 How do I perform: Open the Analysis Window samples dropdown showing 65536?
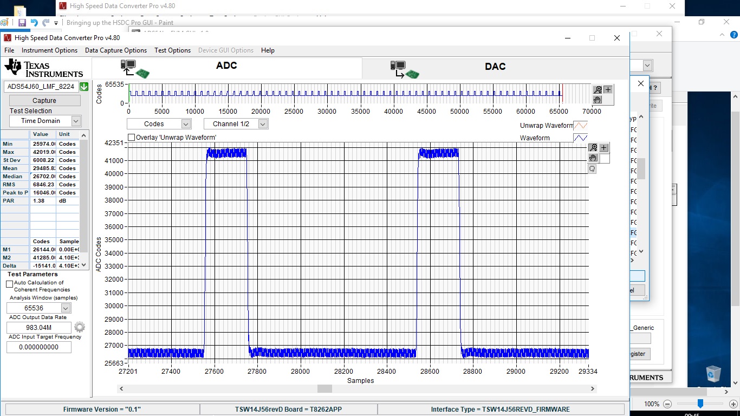[66, 308]
